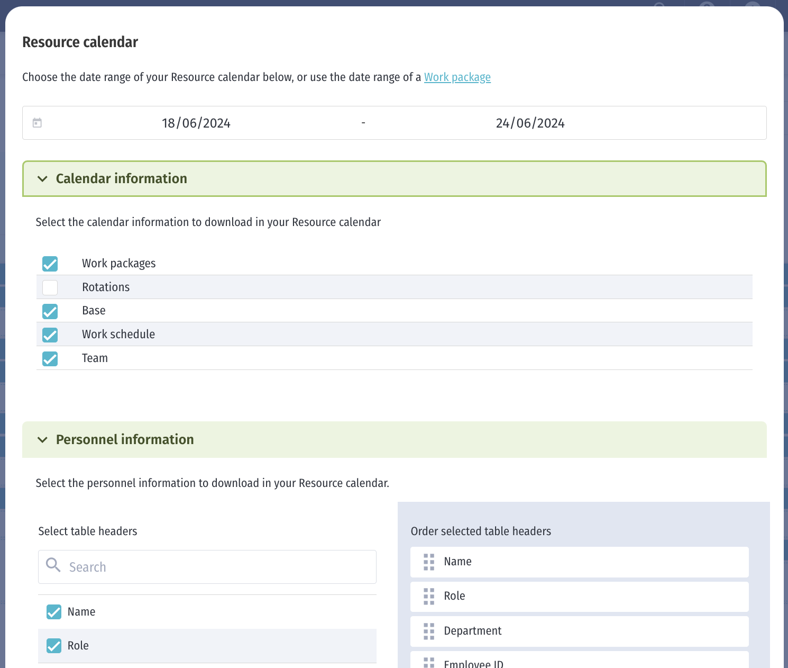Click the end date 24/06/2024

tap(530, 123)
